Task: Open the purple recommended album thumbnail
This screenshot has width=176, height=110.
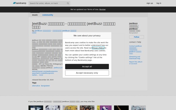Action: (104, 108)
